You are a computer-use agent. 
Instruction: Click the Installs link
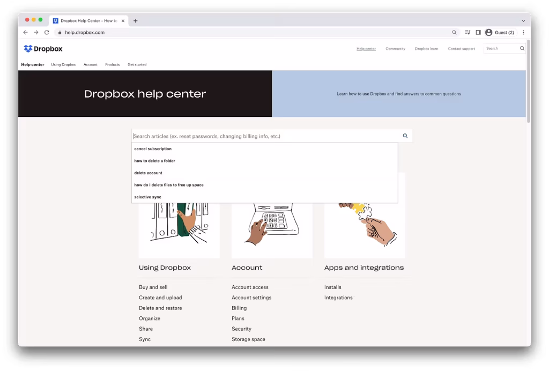coord(332,287)
